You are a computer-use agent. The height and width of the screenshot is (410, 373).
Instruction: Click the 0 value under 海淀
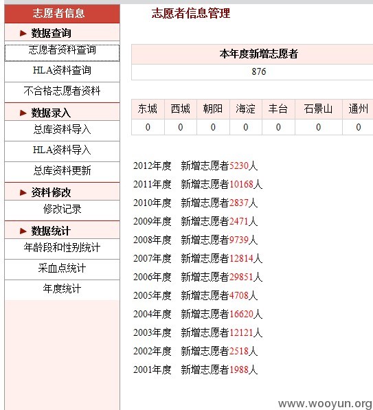246,127
